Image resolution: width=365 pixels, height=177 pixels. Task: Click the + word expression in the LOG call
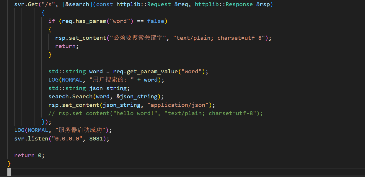pyautogui.click(x=147, y=80)
